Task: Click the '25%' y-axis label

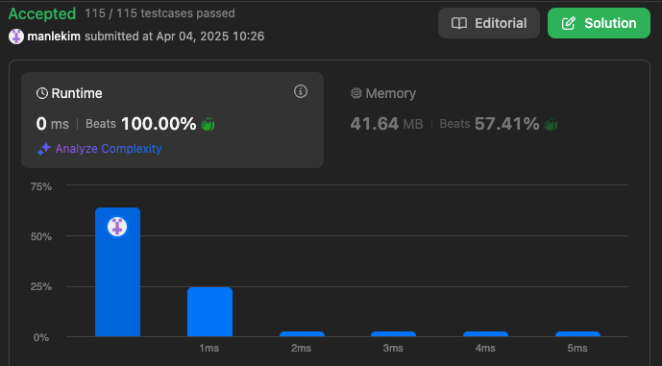Action: point(41,287)
